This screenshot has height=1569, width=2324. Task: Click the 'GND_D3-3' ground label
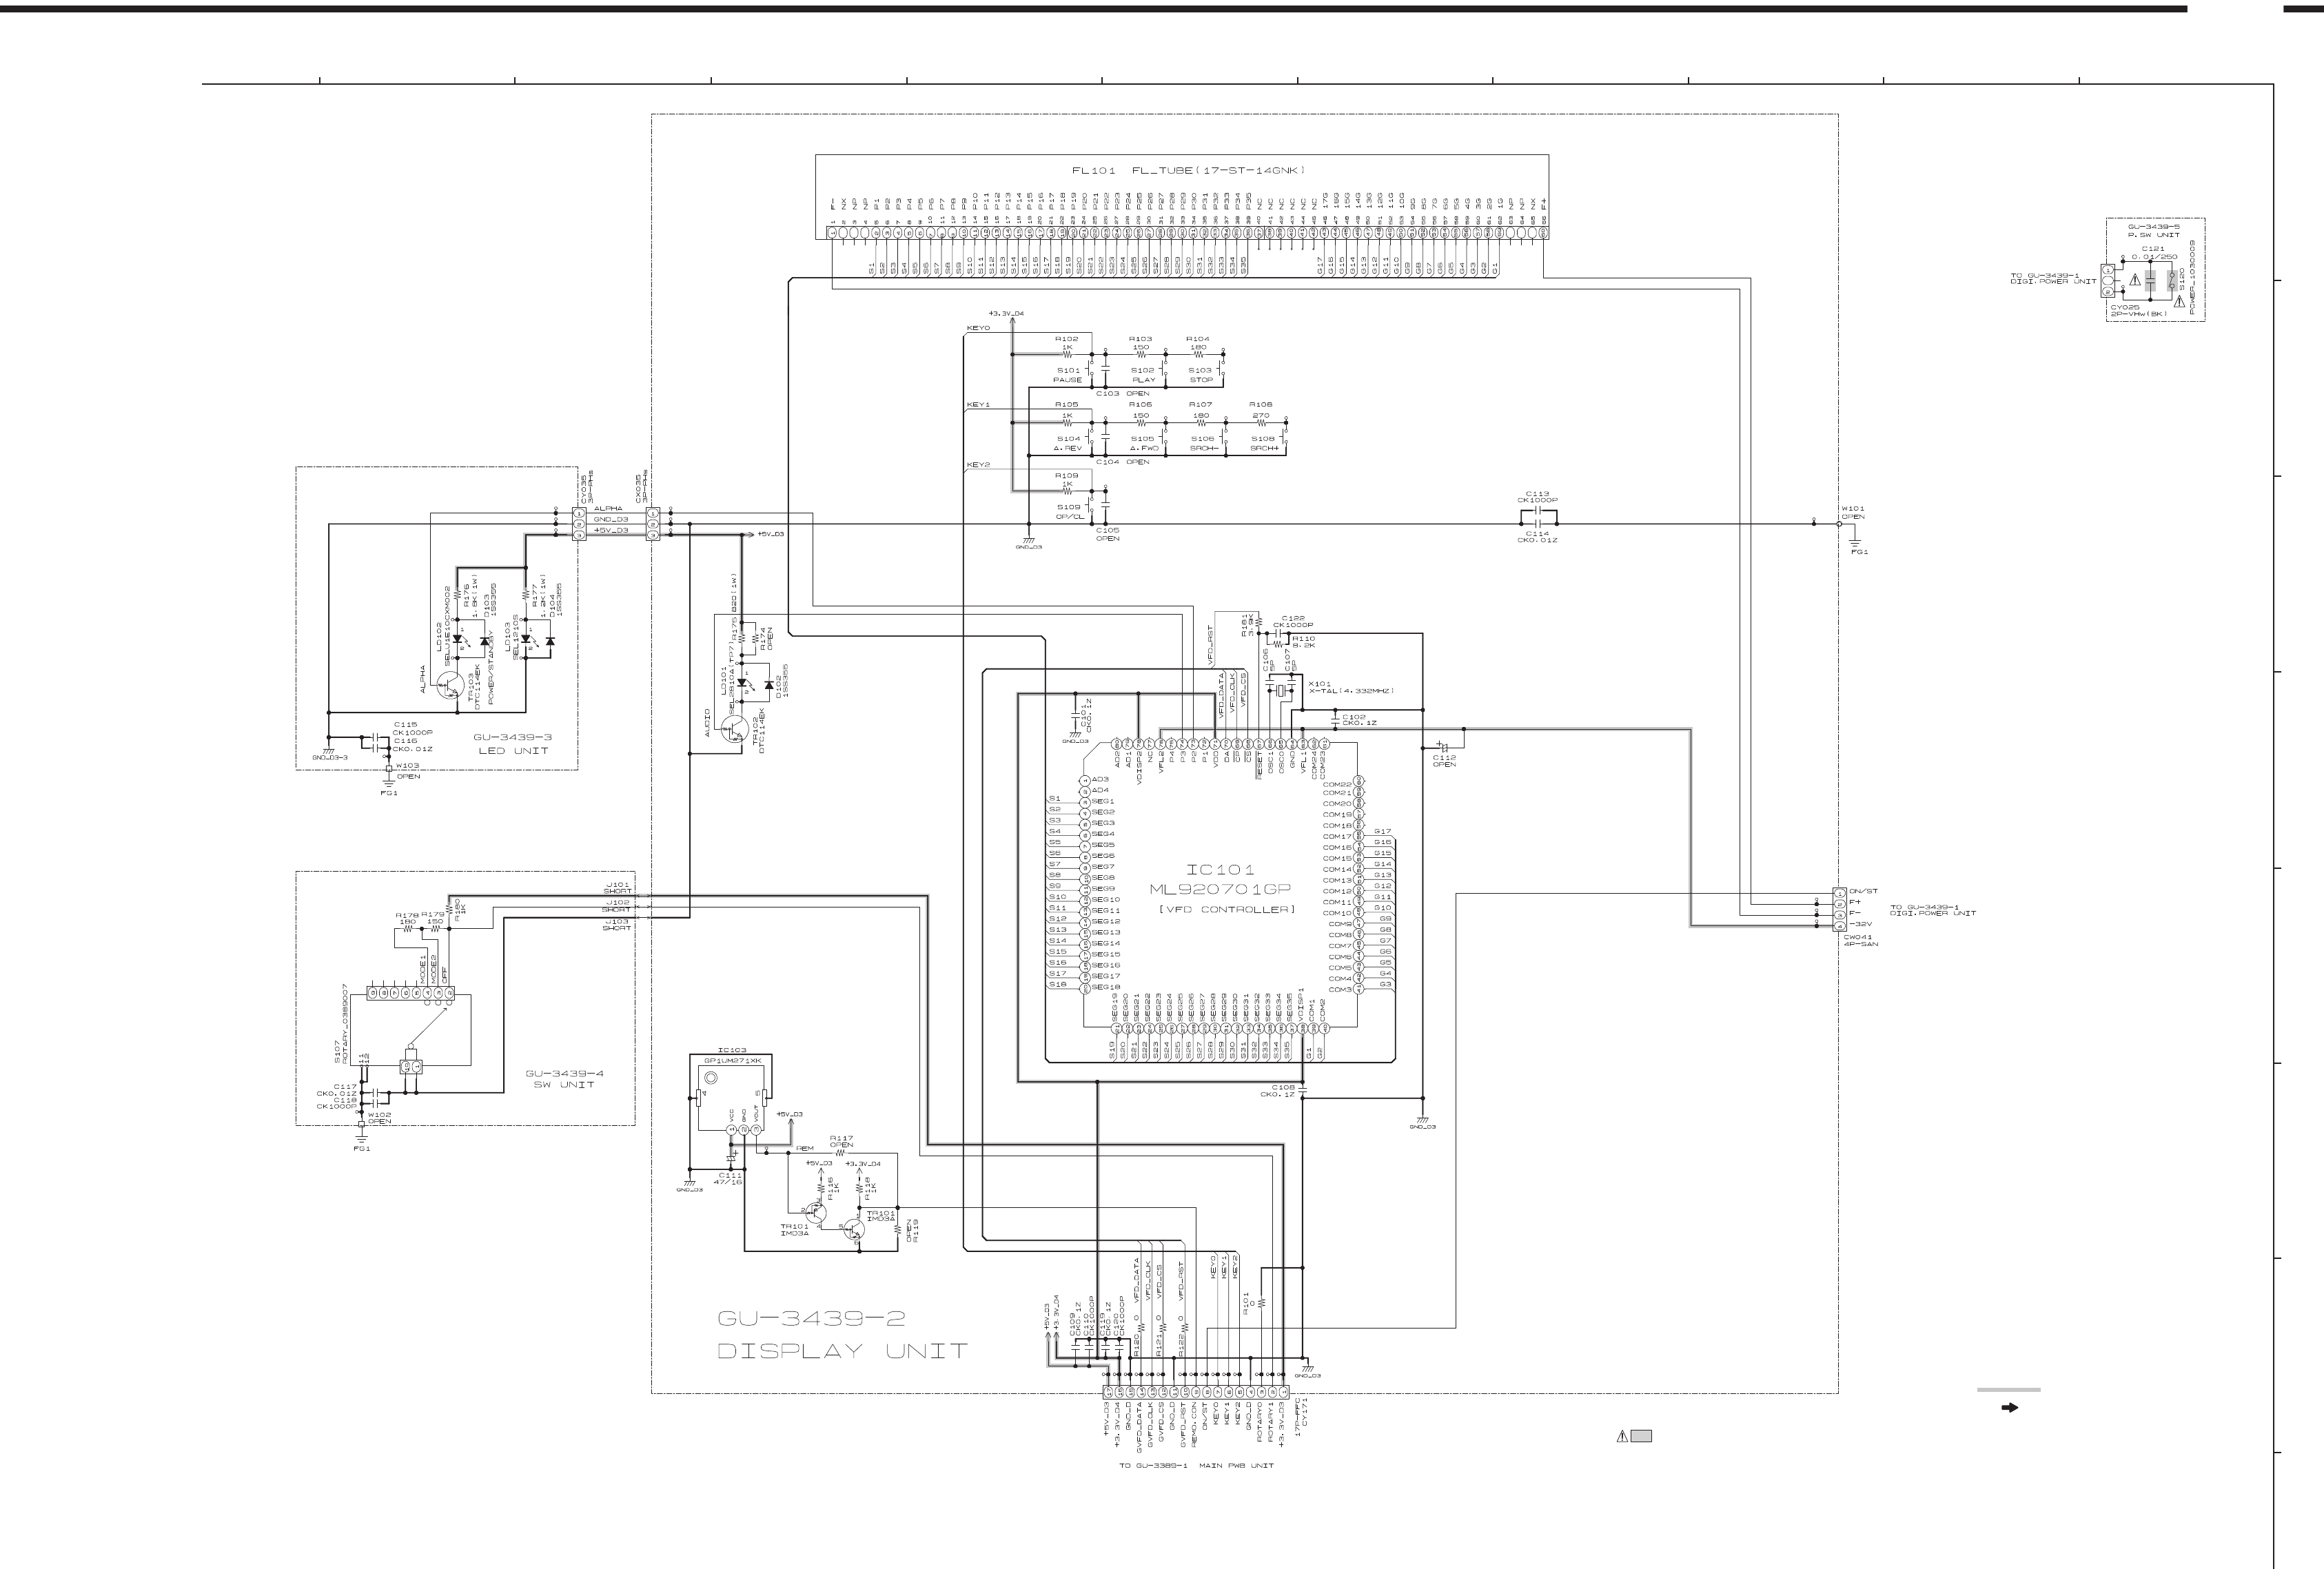tap(329, 757)
